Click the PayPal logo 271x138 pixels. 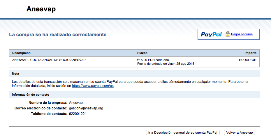pyautogui.click(x=211, y=34)
